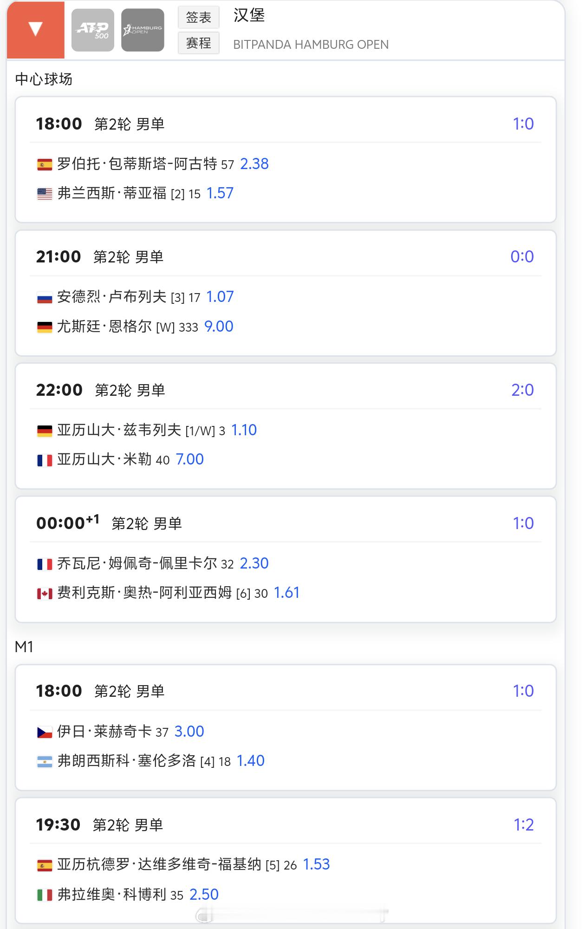The image size is (585, 929).
Task: Select Canada flag beside 费利克斯·奥热-阿利亚西姆
Action: click(x=45, y=594)
